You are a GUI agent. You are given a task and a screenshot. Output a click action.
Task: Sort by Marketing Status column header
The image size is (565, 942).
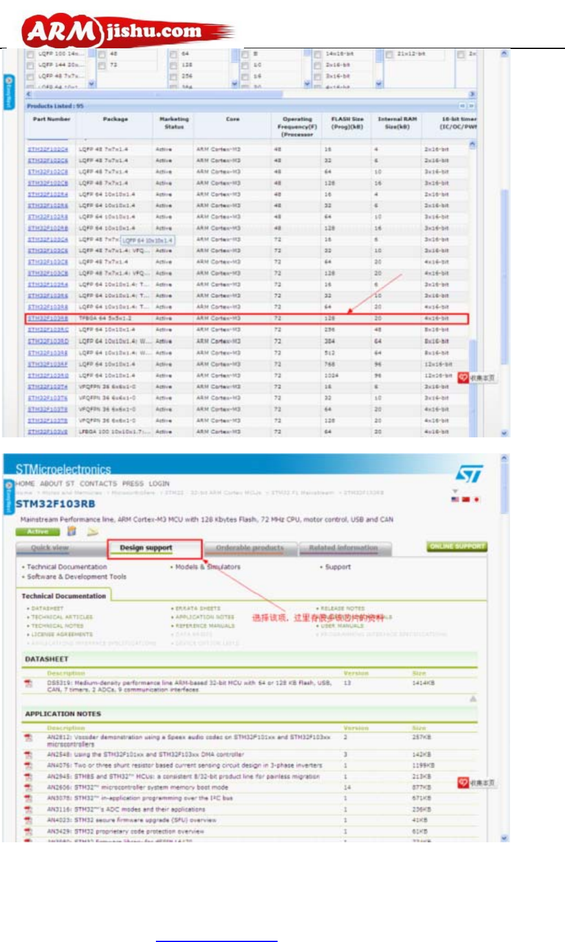pyautogui.click(x=174, y=123)
